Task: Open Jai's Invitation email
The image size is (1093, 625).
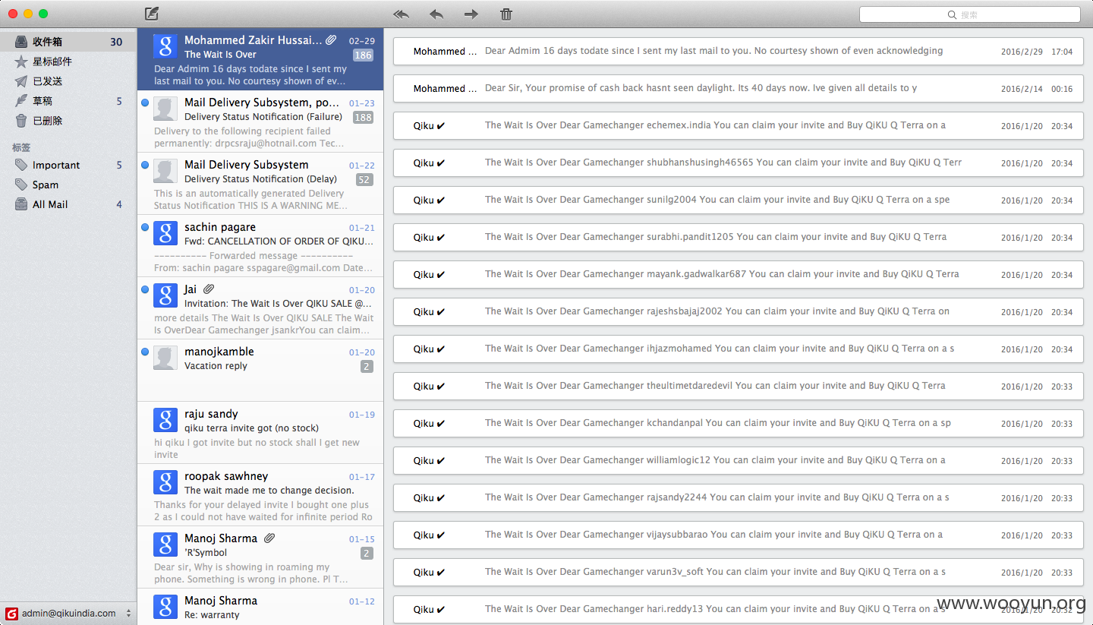Action: pyautogui.click(x=260, y=308)
